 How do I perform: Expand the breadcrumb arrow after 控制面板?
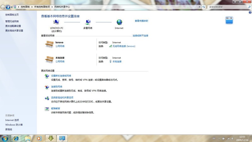tap(32, 7)
